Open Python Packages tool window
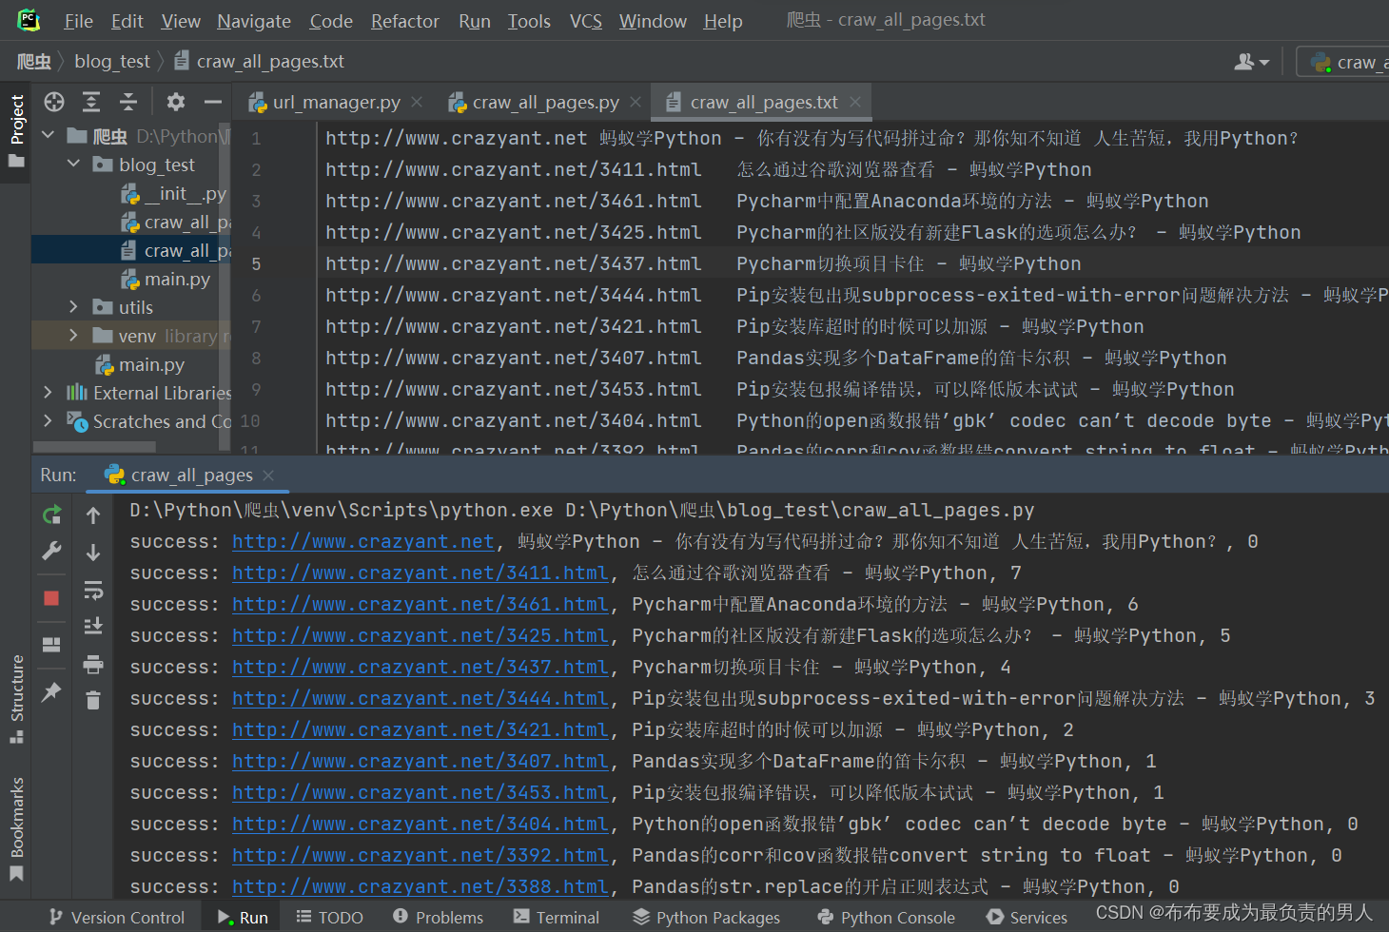Viewport: 1389px width, 932px height. [x=707, y=918]
